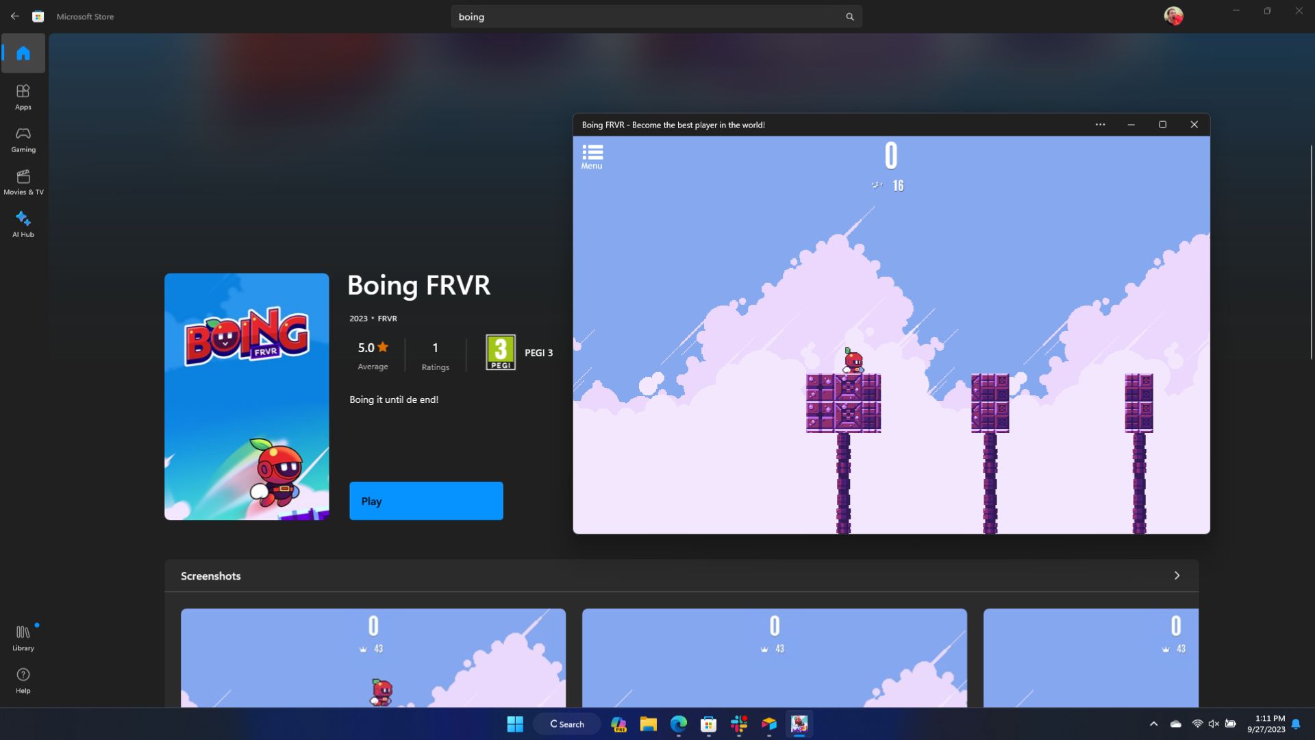Show hidden system tray icons
The image size is (1315, 740).
[x=1153, y=724]
